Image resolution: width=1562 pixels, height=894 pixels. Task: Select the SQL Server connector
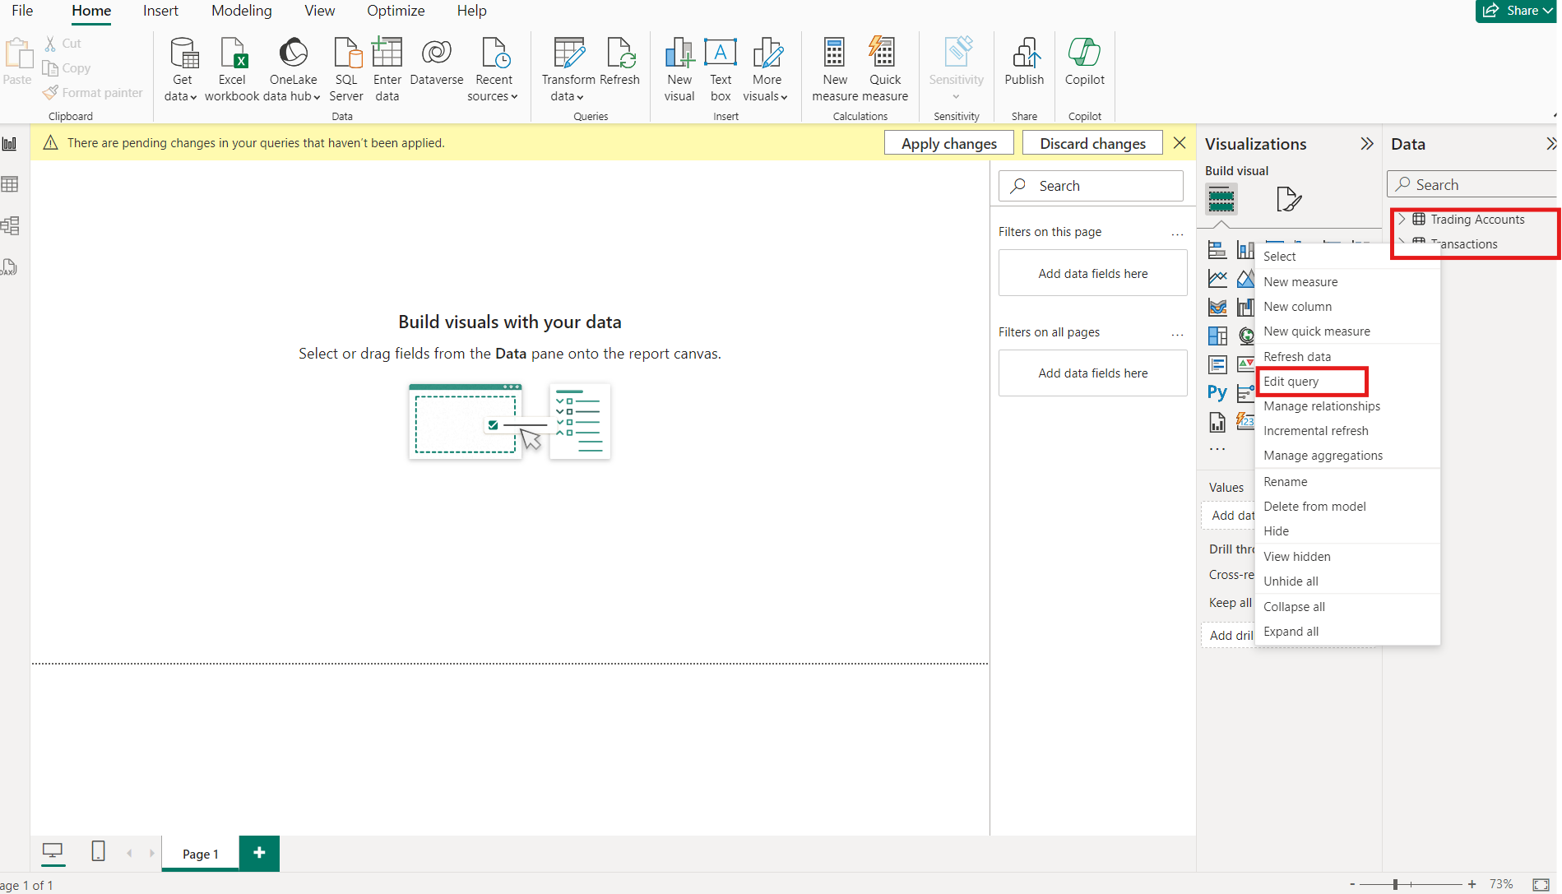[345, 70]
